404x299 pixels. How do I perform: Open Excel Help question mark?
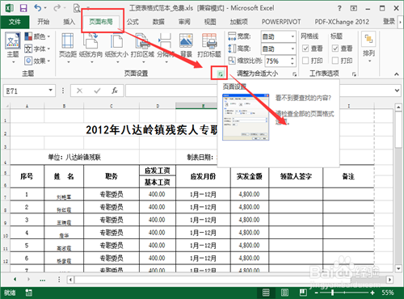339,8
